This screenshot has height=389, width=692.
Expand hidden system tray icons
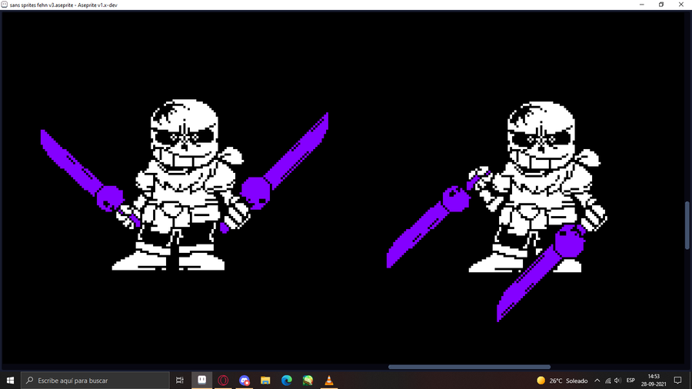[597, 381]
